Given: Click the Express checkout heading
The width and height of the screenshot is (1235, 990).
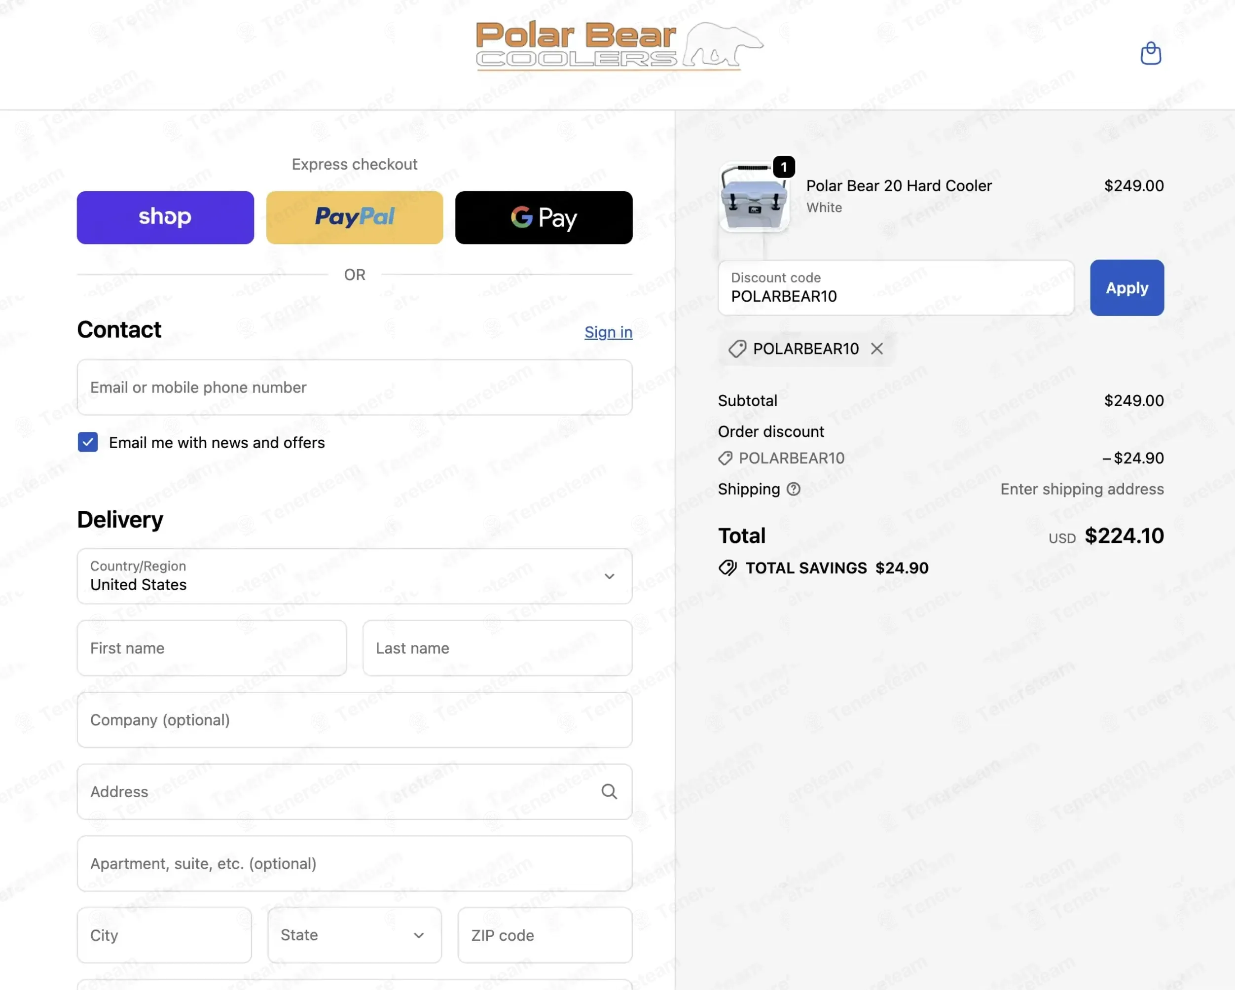Looking at the screenshot, I should pos(355,164).
